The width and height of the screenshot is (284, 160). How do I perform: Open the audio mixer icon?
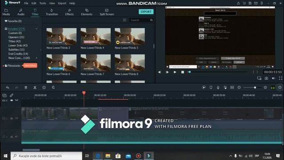coord(225,88)
